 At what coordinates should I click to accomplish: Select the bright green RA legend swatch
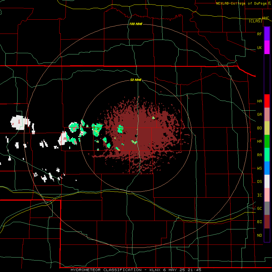pos(267,155)
